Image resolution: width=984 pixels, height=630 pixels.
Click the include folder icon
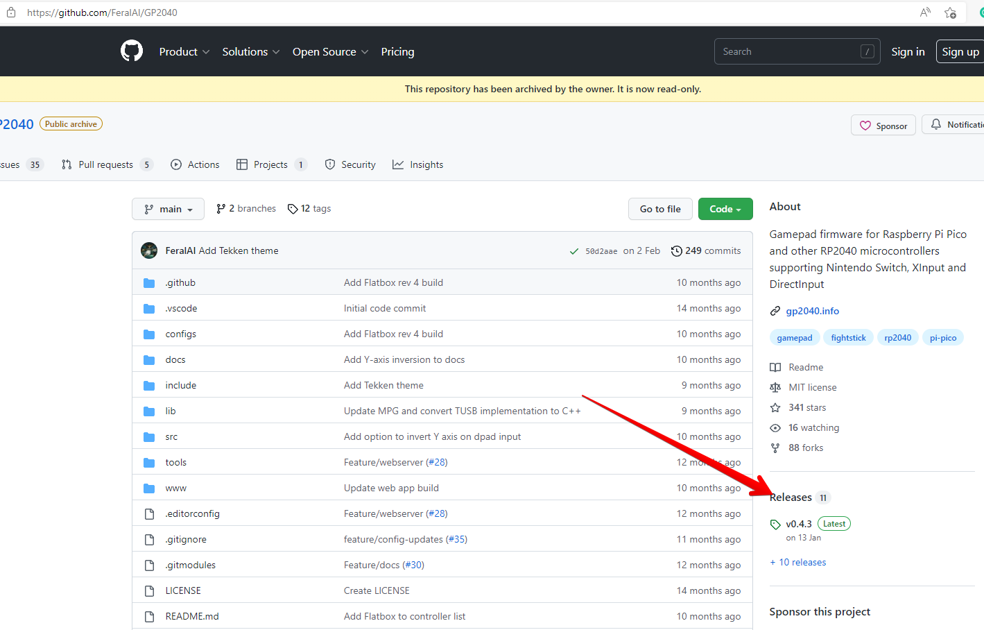(149, 385)
